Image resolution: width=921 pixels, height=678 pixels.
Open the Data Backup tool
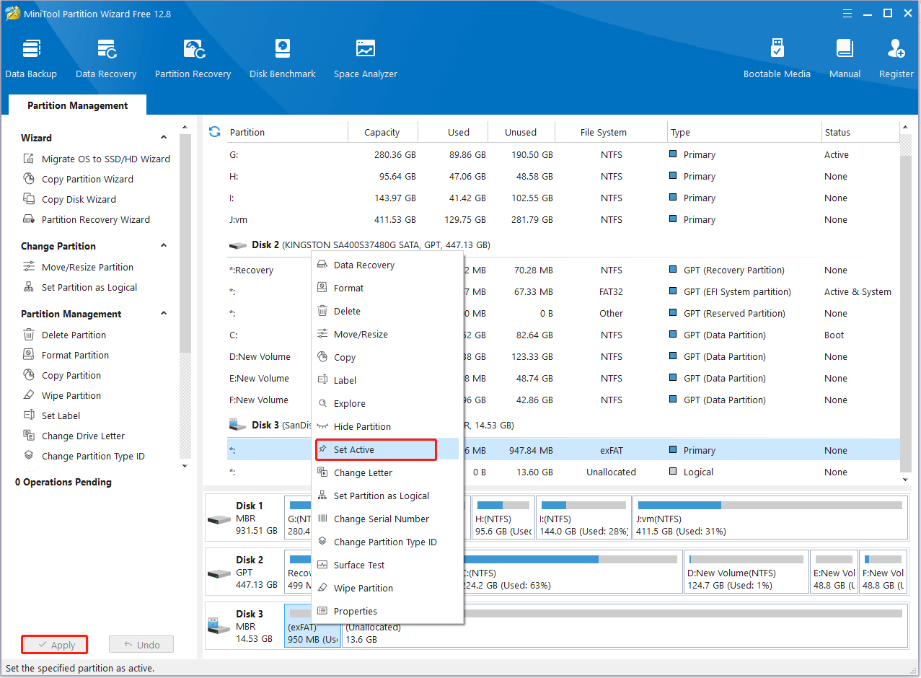pyautogui.click(x=31, y=58)
